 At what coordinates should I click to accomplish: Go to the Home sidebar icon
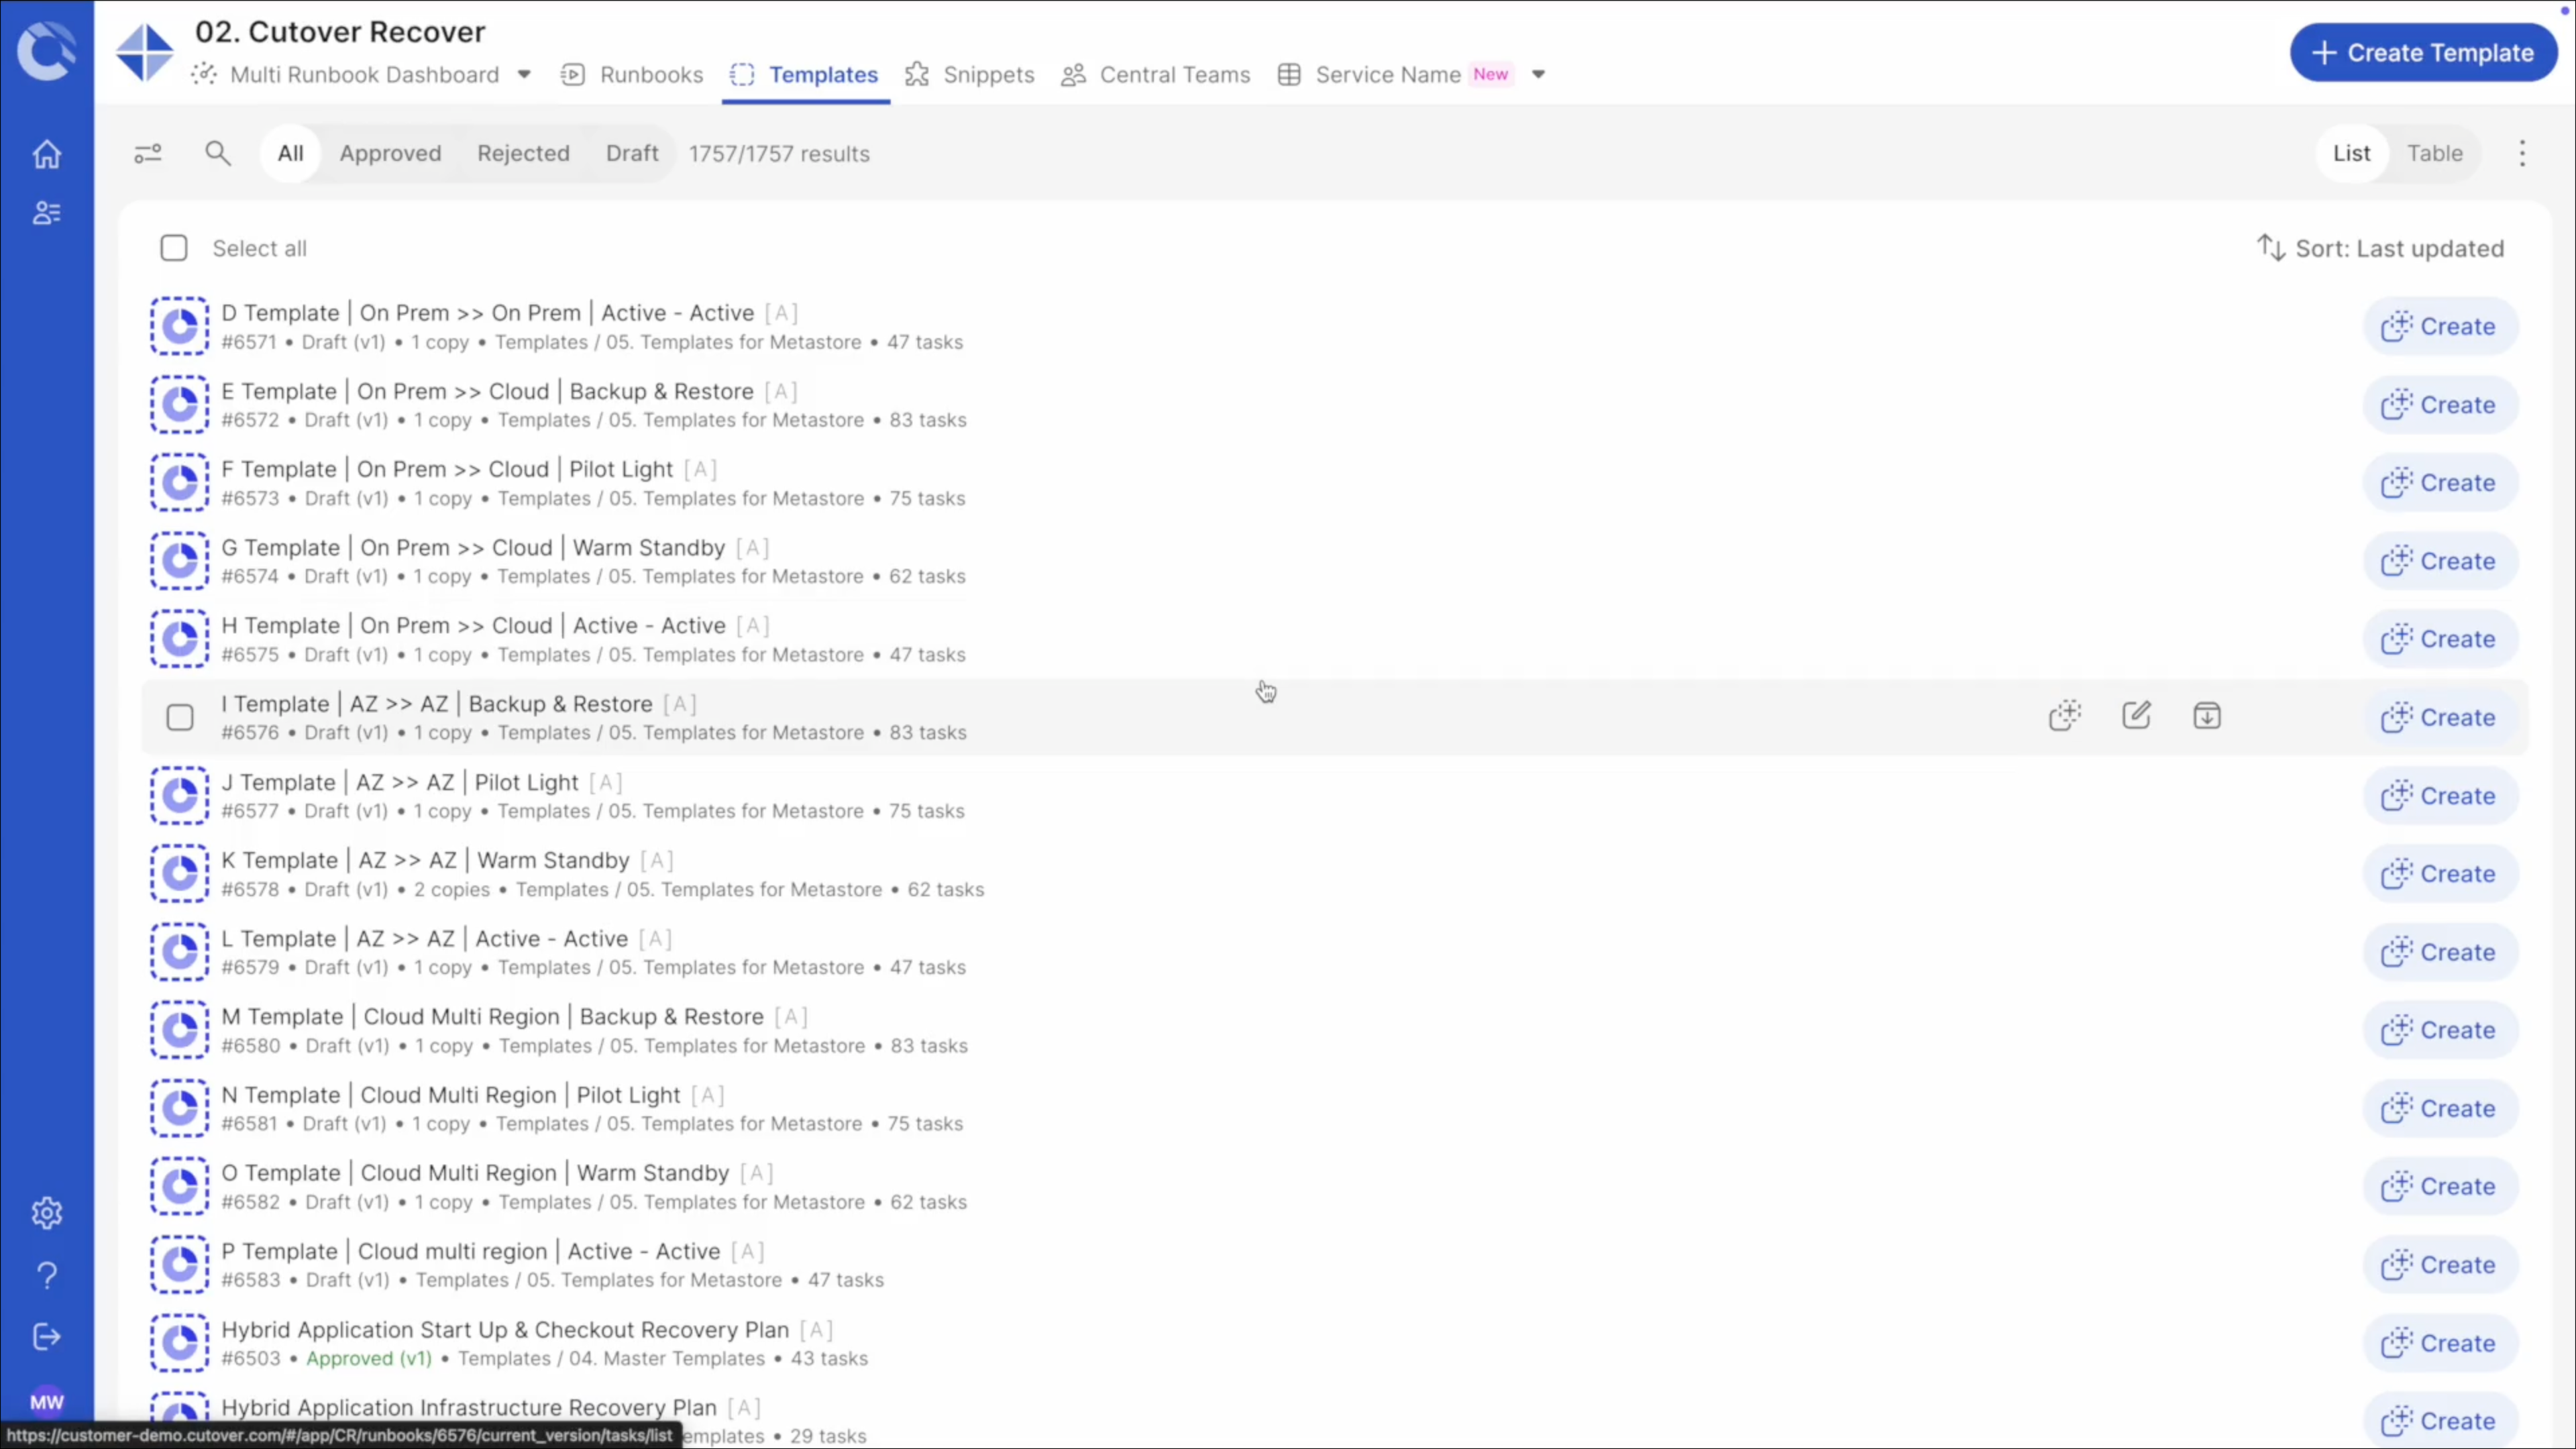tap(47, 155)
